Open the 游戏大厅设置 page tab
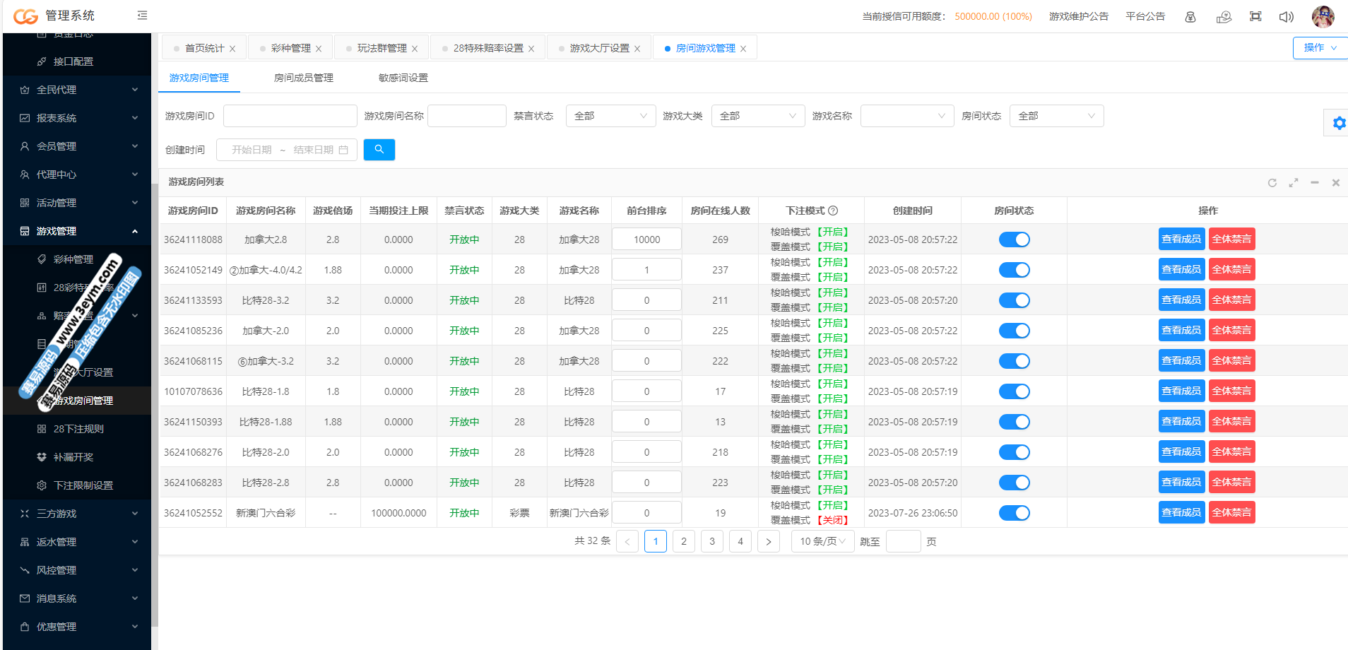The height and width of the screenshot is (650, 1348). tap(599, 48)
